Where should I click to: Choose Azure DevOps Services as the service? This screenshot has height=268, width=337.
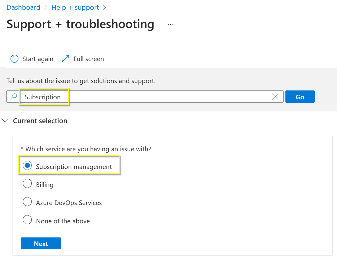[x=27, y=202]
